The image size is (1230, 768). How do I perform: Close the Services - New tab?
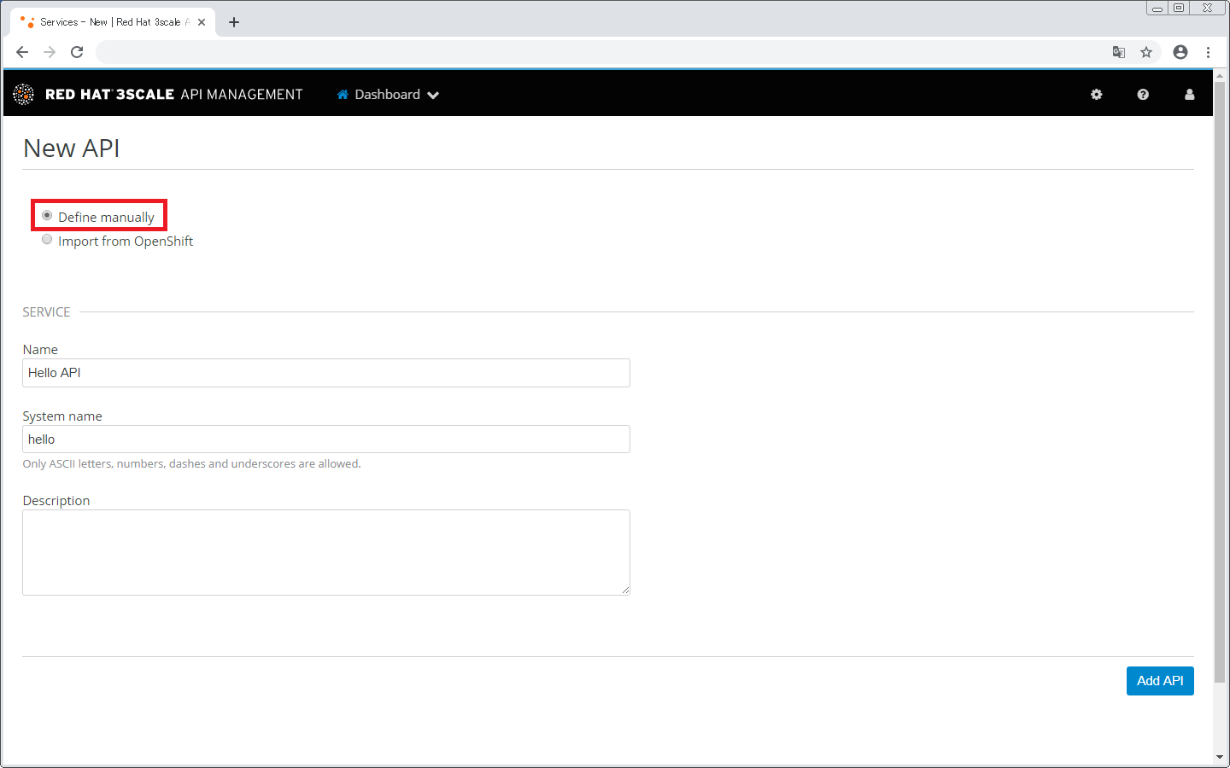202,22
